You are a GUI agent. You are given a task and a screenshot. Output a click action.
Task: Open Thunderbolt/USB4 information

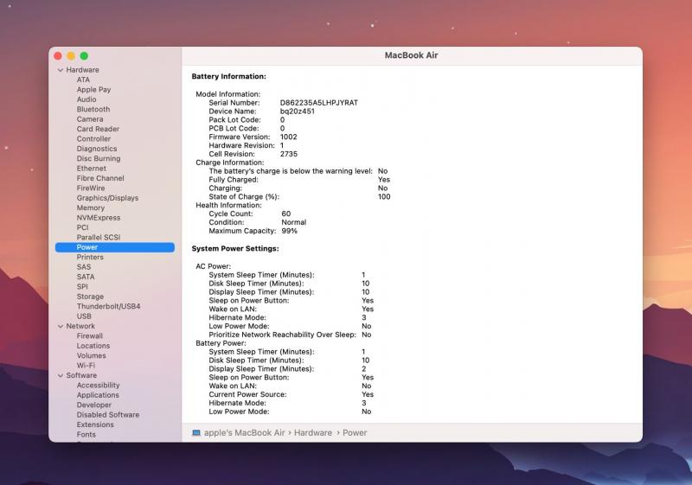coord(108,306)
